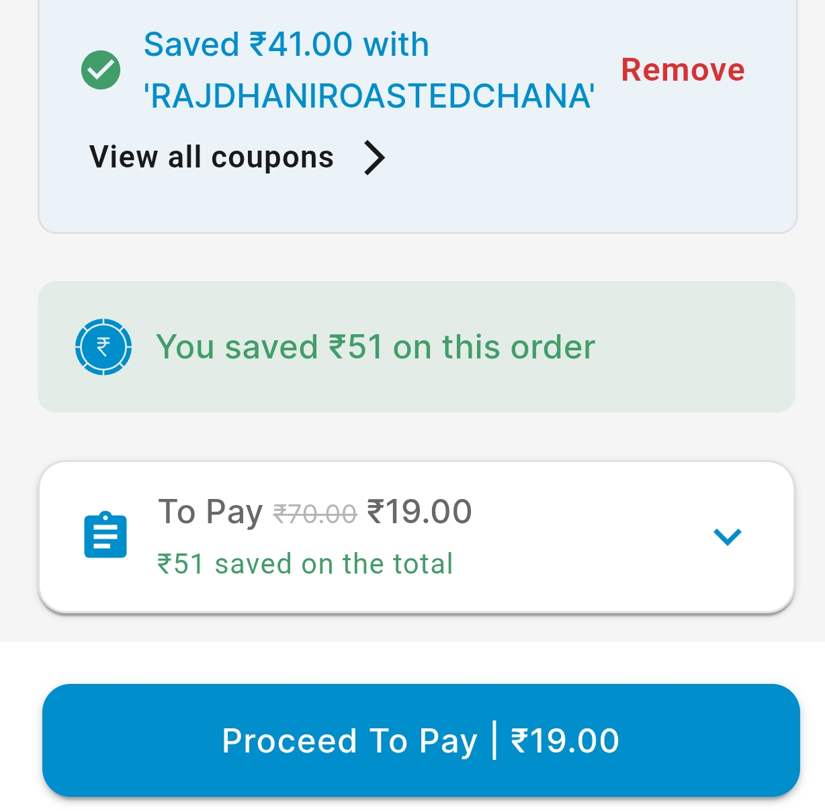The image size is (825, 811).
Task: Click the 'Saved ₹41.00 with' text line
Action: coord(286,45)
